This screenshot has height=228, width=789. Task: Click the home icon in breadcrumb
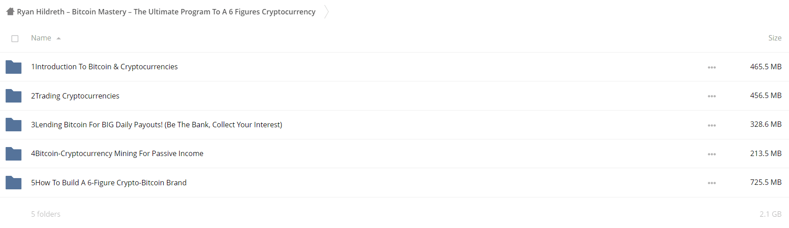pos(10,11)
